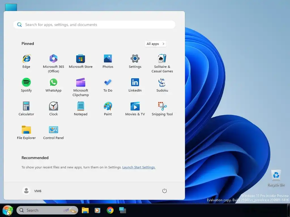Open Movies & TV
The height and width of the screenshot is (217, 290).
[135, 109]
